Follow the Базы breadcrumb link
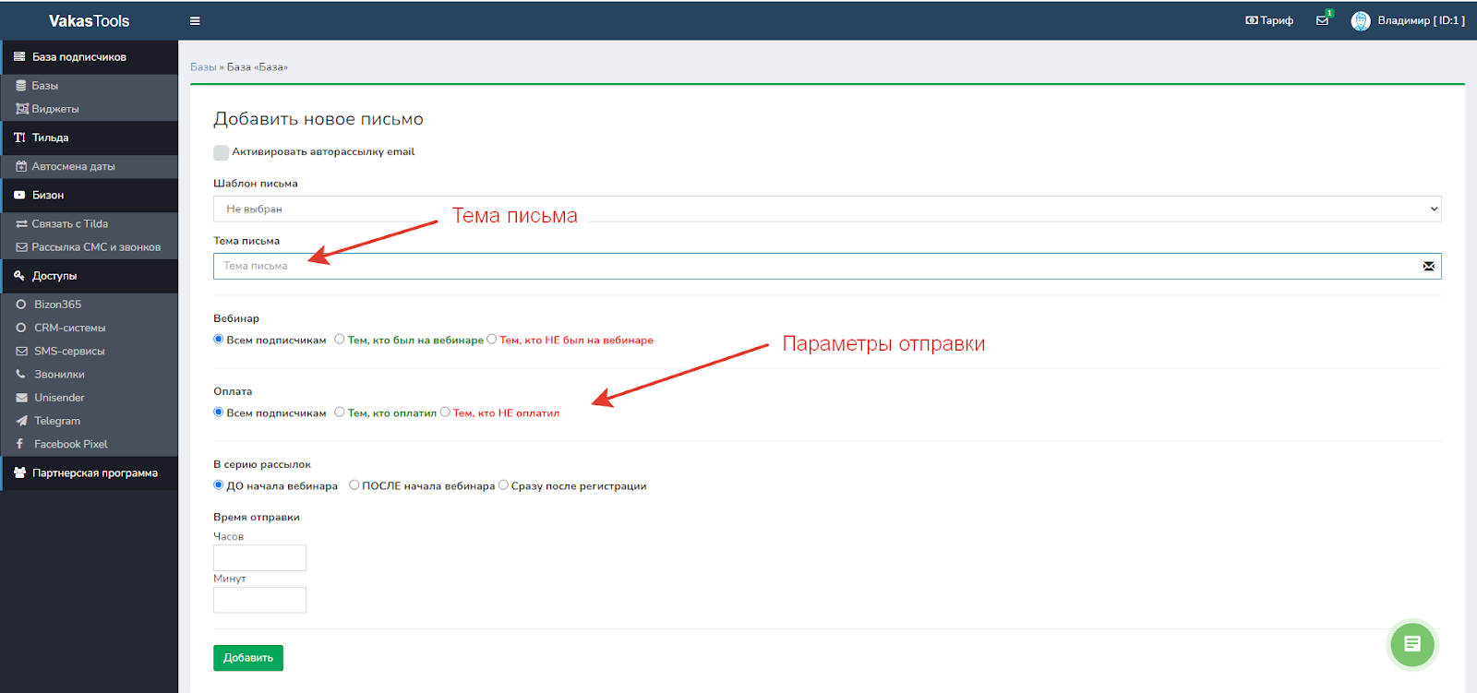 pyautogui.click(x=202, y=67)
